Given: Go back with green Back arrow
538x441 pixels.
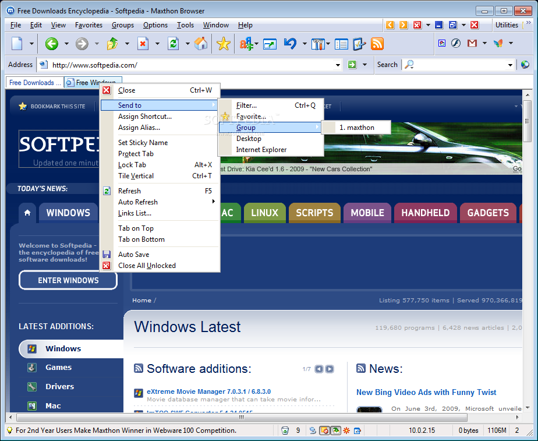Looking at the screenshot, I should (x=52, y=44).
